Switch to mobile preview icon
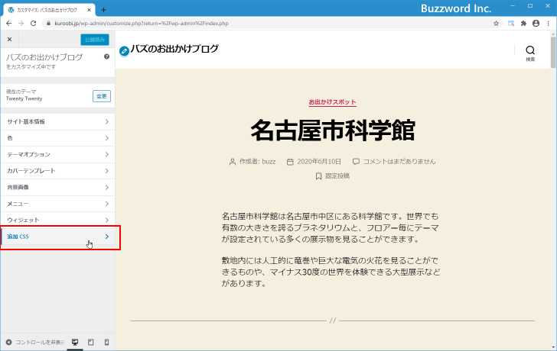 pyautogui.click(x=106, y=342)
